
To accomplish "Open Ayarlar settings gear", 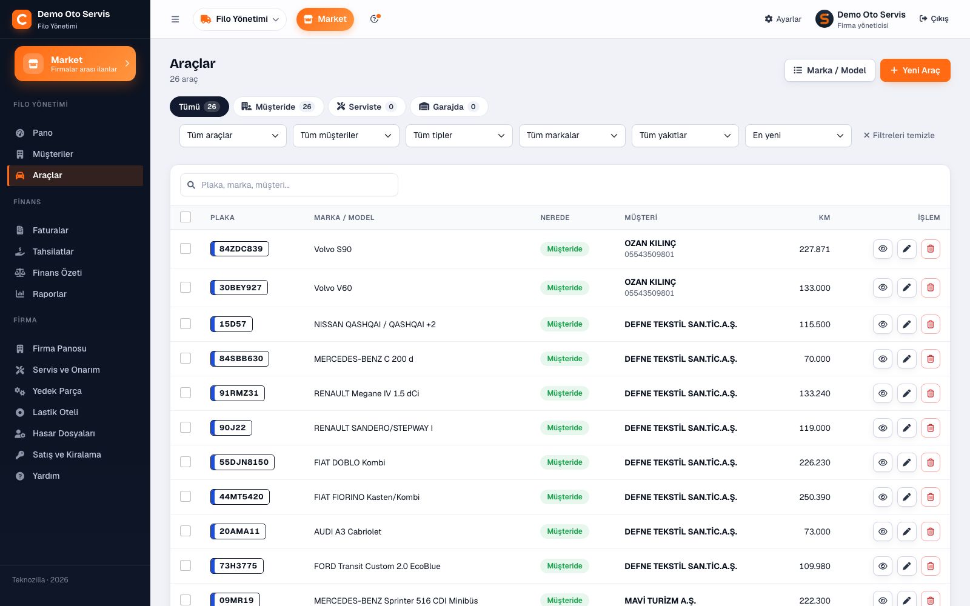I will coord(783,19).
